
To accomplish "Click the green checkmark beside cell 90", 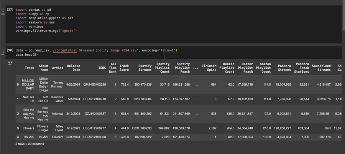I will 3,50.
